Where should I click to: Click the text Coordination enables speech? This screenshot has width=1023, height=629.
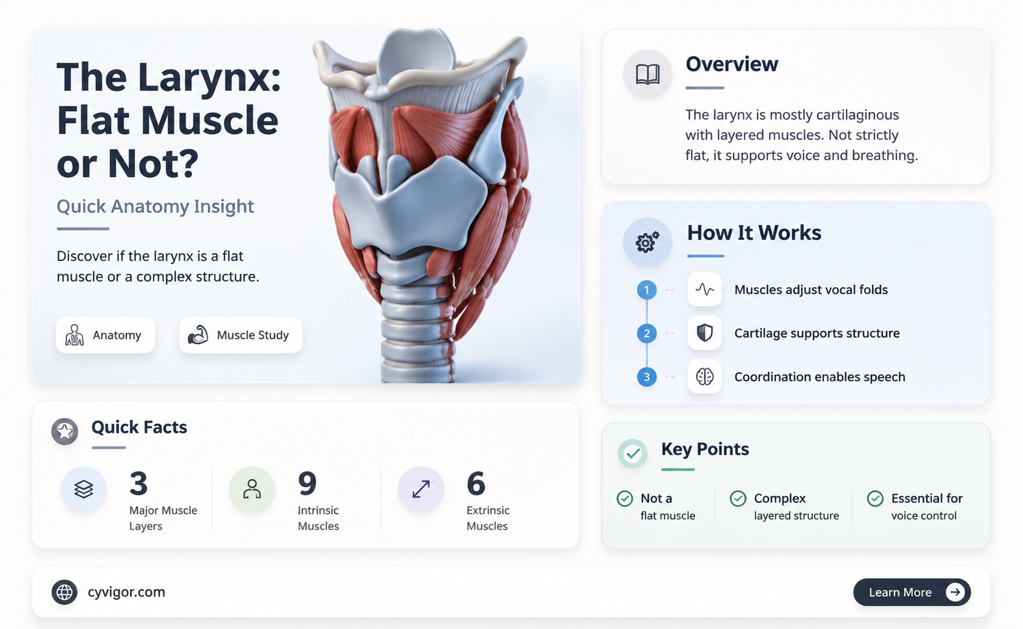[x=820, y=377]
